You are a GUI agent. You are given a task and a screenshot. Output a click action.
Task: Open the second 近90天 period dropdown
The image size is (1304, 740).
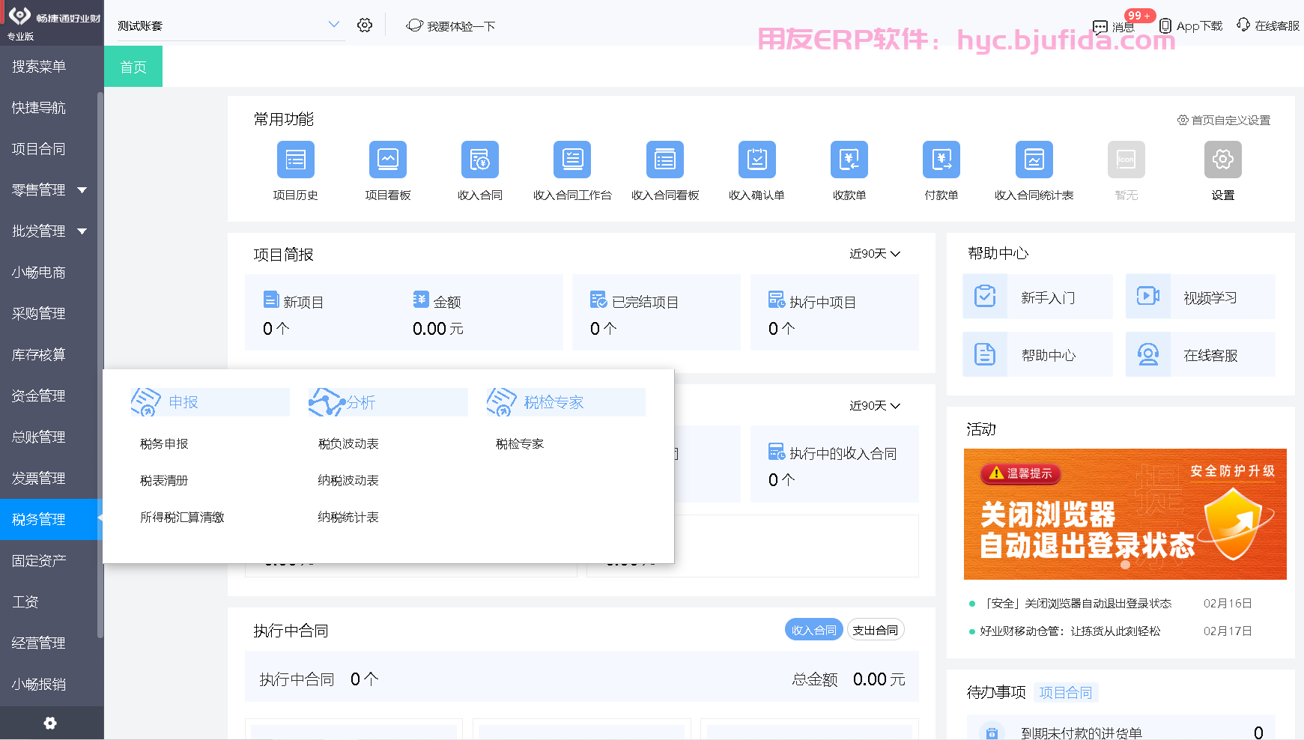point(875,405)
